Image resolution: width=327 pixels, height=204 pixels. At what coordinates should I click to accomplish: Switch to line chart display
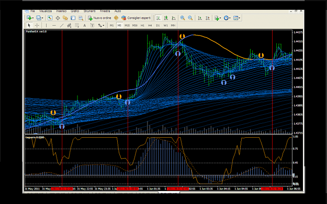pos(174,18)
